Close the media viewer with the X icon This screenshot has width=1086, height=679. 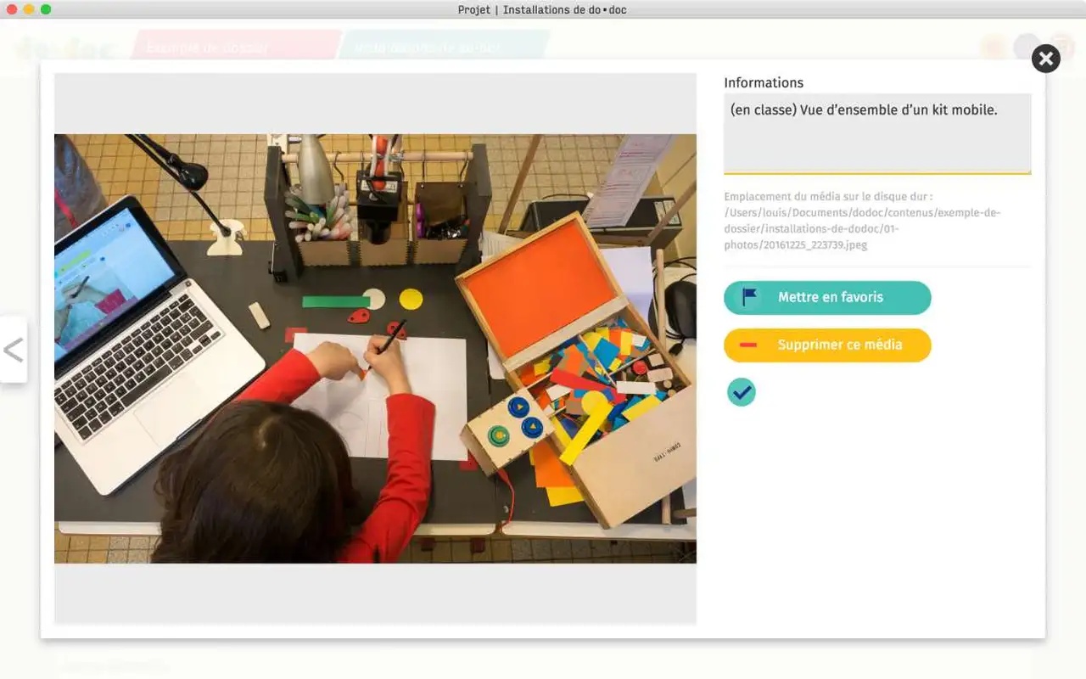click(1045, 59)
